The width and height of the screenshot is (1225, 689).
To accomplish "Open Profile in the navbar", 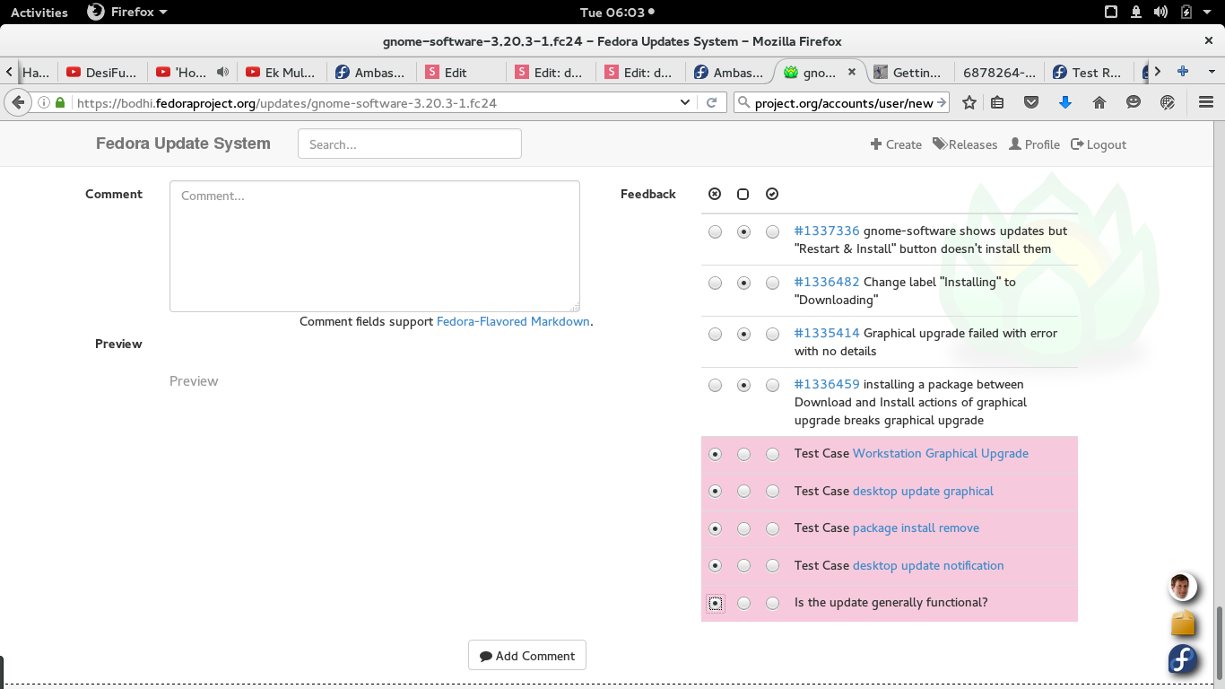I will tap(1034, 144).
